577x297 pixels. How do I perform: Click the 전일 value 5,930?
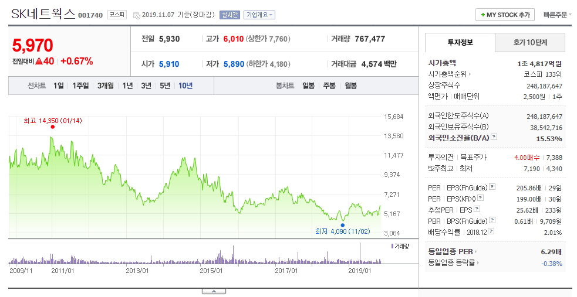tap(169, 39)
